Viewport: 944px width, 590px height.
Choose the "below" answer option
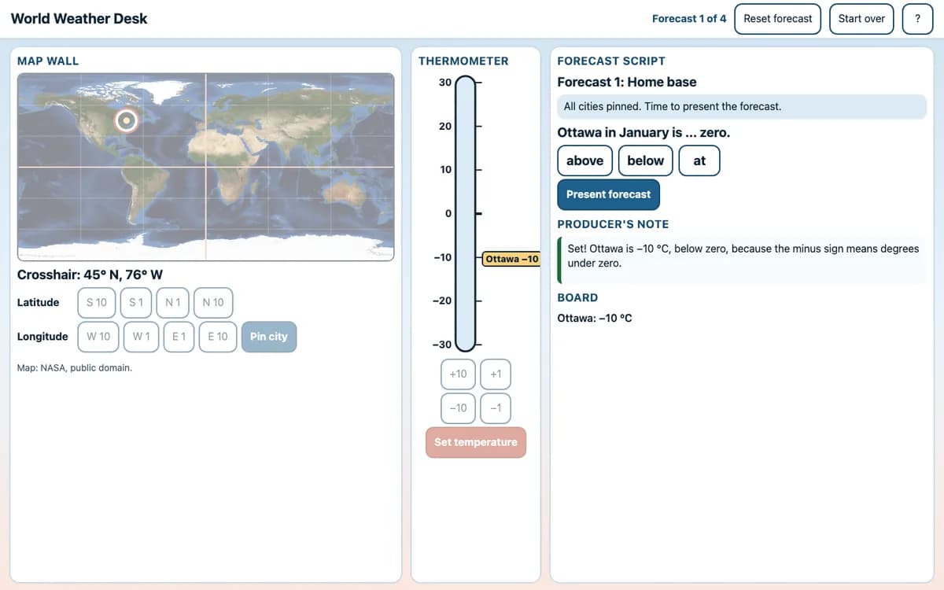click(x=645, y=160)
